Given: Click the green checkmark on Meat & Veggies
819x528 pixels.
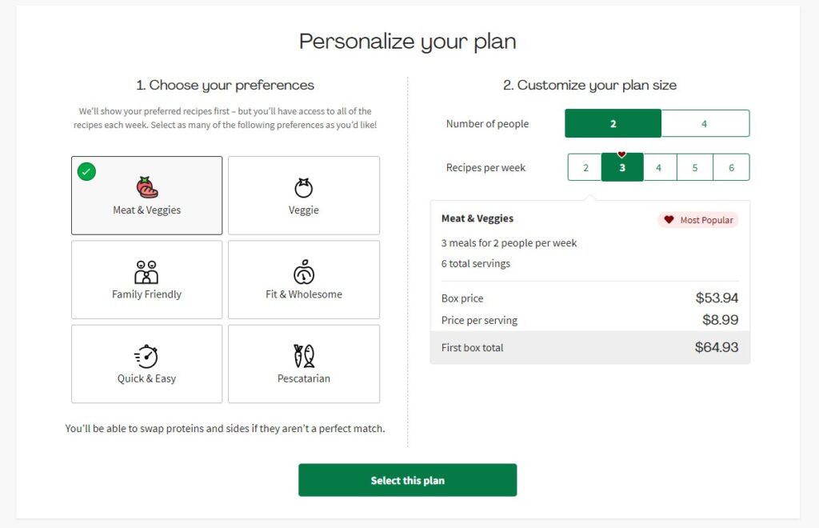Looking at the screenshot, I should pos(86,171).
